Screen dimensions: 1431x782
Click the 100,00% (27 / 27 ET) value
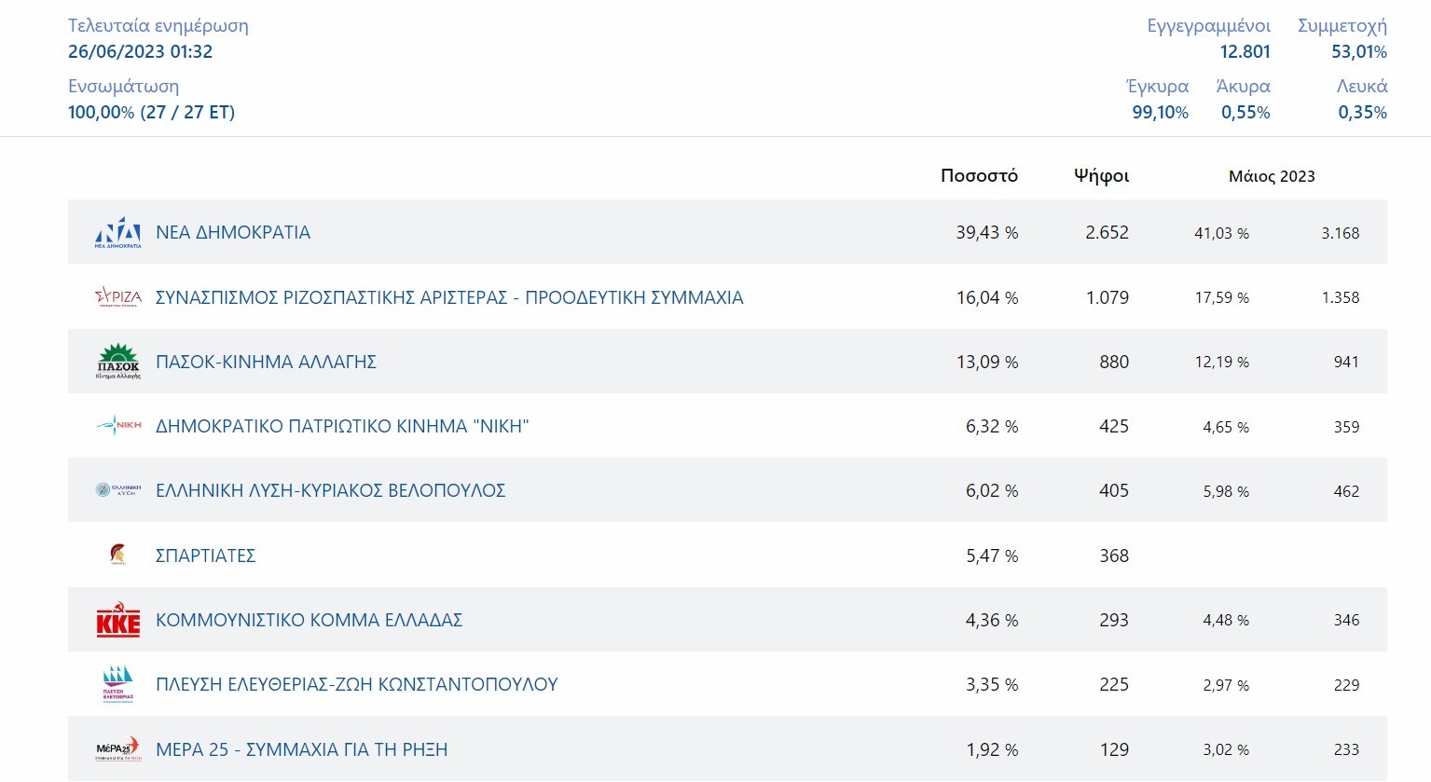(151, 112)
